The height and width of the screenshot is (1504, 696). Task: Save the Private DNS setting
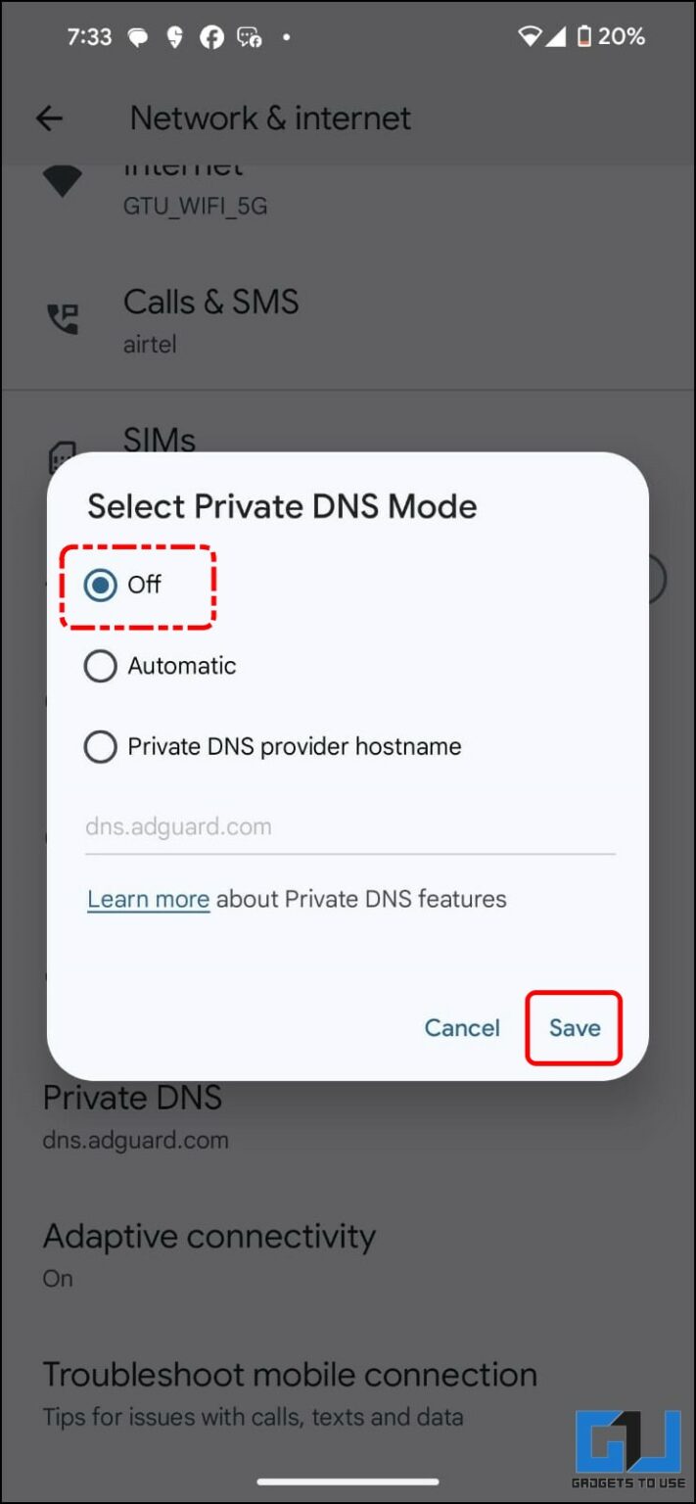pyautogui.click(x=574, y=1028)
